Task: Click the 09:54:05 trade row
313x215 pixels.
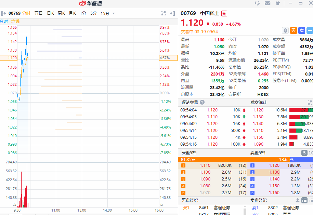Action: pos(212,117)
